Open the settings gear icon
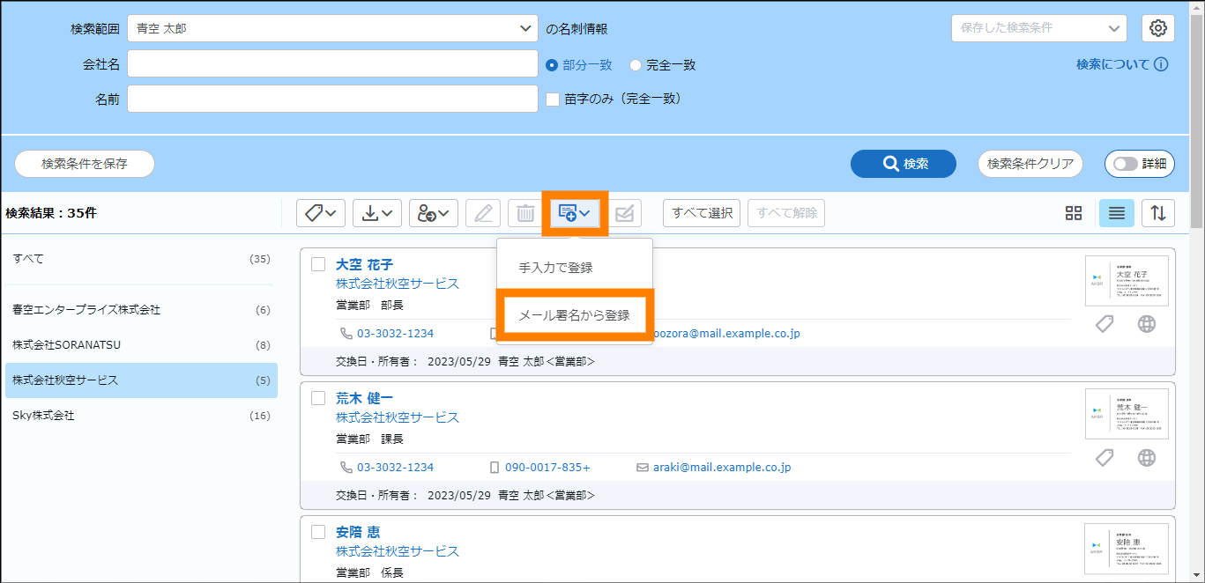 click(1158, 28)
